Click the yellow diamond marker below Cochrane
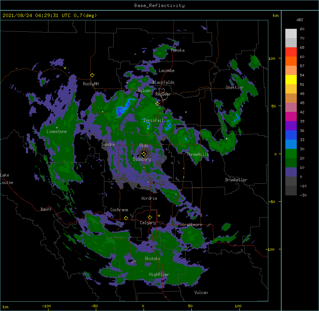This screenshot has height=311, width=319. [x=126, y=218]
